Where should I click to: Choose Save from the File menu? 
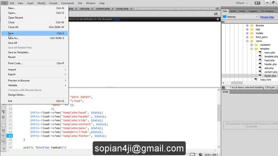[35, 33]
